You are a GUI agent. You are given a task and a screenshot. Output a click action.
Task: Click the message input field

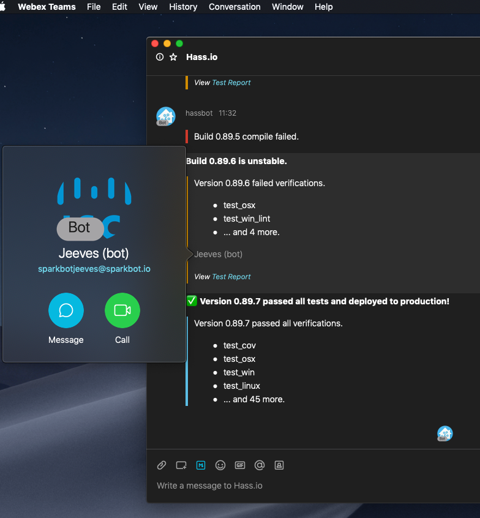(x=306, y=486)
